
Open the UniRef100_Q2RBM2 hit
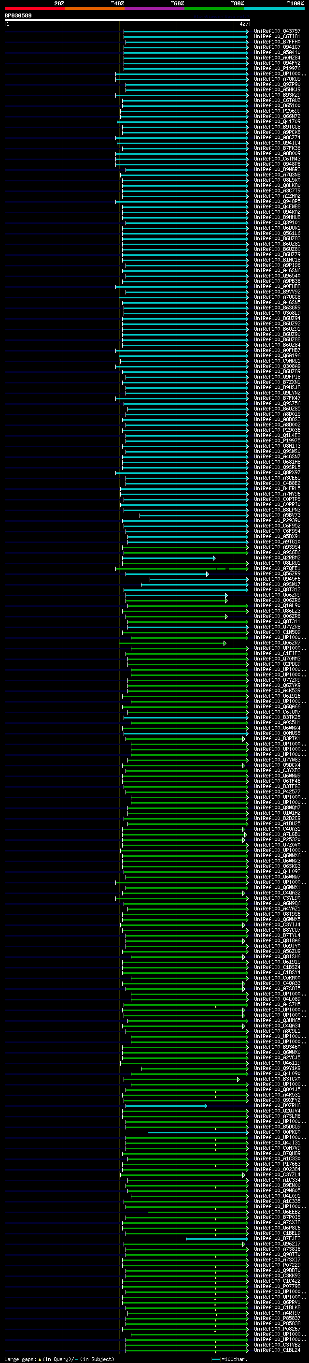click(x=277, y=558)
